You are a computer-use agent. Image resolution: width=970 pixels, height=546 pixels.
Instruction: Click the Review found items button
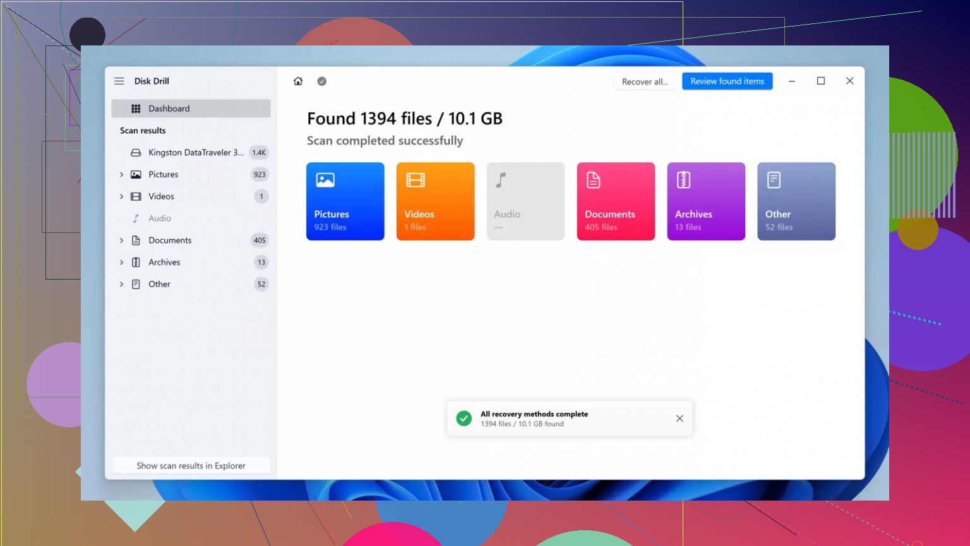coord(727,81)
